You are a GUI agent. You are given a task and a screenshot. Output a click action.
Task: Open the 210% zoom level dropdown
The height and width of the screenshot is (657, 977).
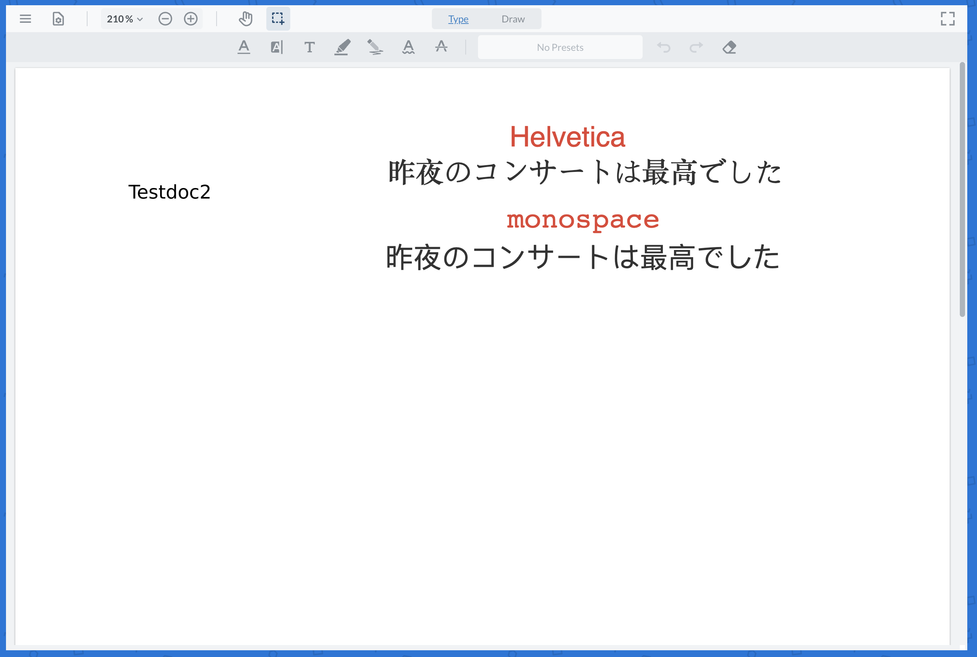coord(125,19)
